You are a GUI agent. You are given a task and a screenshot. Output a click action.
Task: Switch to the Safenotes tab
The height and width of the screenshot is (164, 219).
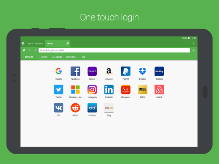click(x=57, y=57)
